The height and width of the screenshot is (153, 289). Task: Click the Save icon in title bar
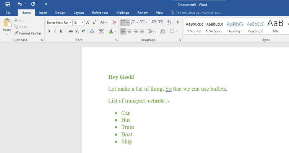pos(7,4)
